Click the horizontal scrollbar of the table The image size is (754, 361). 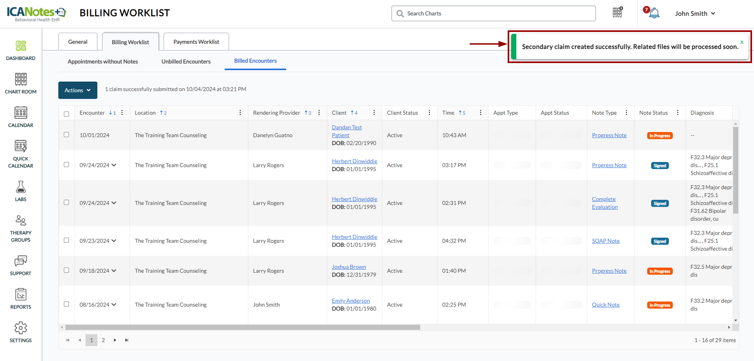tap(242, 328)
